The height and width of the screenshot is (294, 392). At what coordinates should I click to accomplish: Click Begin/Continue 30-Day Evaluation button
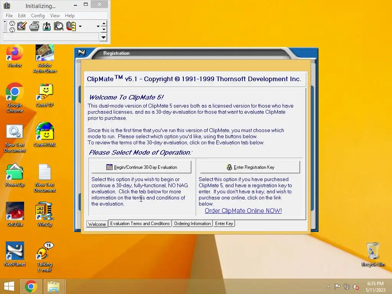(x=141, y=167)
